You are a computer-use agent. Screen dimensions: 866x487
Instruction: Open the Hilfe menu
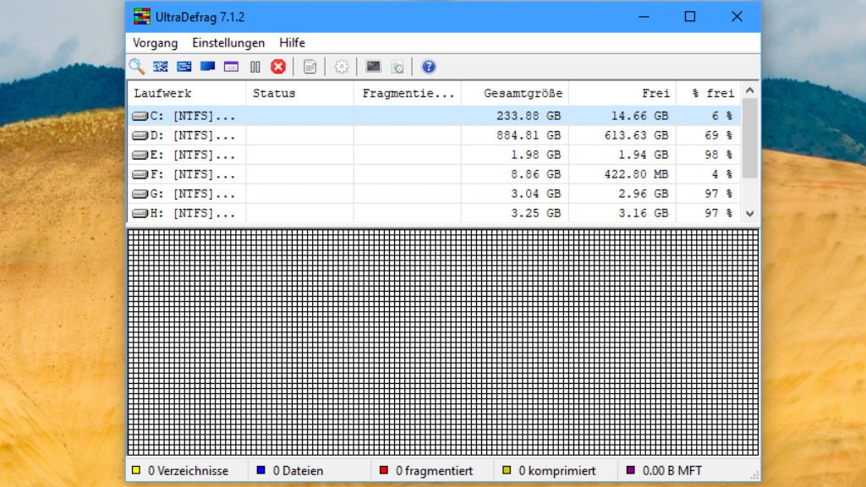[293, 42]
